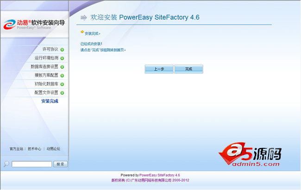Select the 初始化数据库 step
301x190 pixels.
coord(46,84)
